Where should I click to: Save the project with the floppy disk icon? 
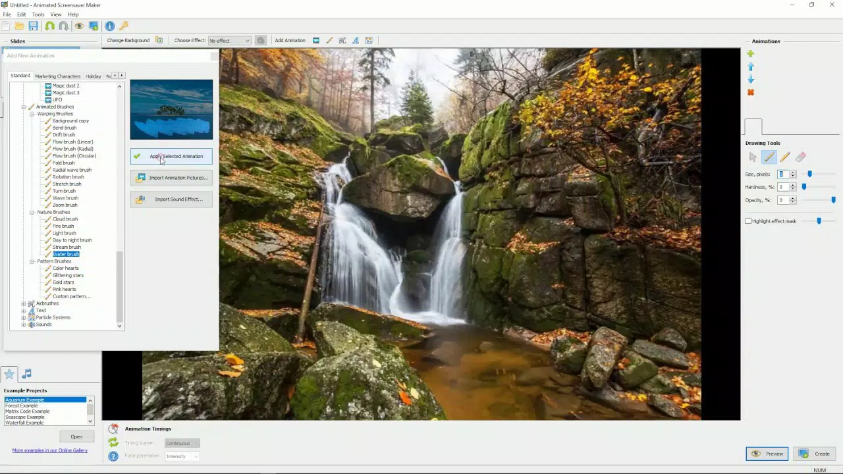[x=34, y=26]
